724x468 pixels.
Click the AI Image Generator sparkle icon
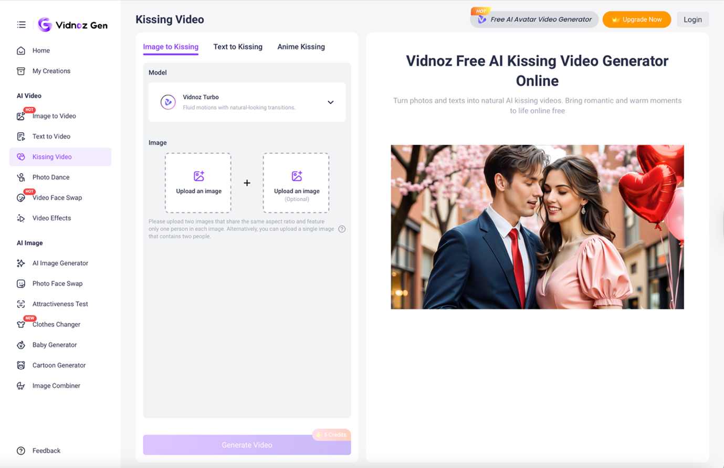coord(21,263)
